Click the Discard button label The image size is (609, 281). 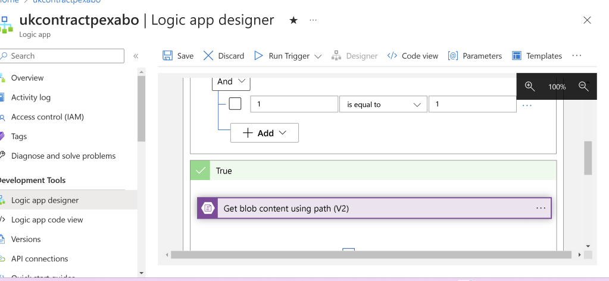[231, 56]
